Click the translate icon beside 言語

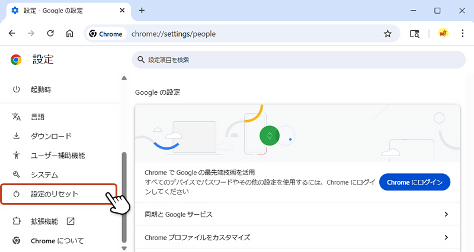point(17,117)
